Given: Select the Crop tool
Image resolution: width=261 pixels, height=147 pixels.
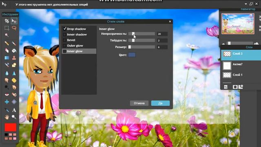Looking at the screenshot, I should 7,21.
